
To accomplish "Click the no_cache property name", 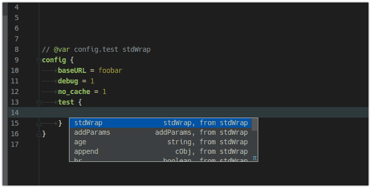I will click(74, 91).
